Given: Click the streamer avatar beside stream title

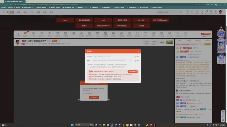Looking at the screenshot, I should coord(18,42).
